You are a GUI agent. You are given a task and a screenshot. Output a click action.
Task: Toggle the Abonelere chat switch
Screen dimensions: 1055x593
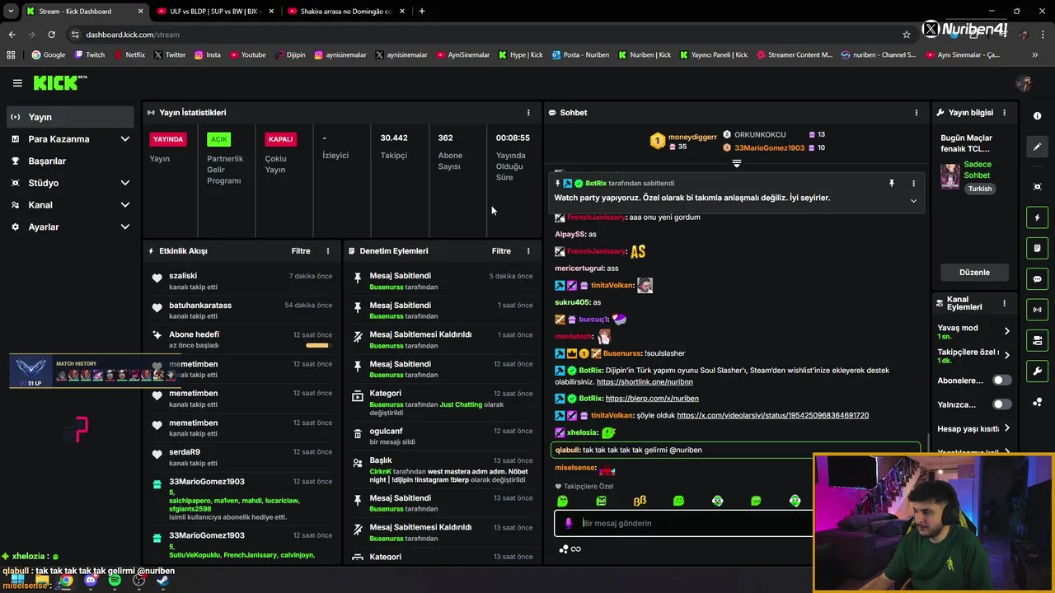(1001, 381)
